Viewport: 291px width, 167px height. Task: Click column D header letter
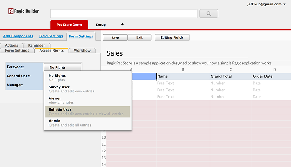tap(275, 69)
